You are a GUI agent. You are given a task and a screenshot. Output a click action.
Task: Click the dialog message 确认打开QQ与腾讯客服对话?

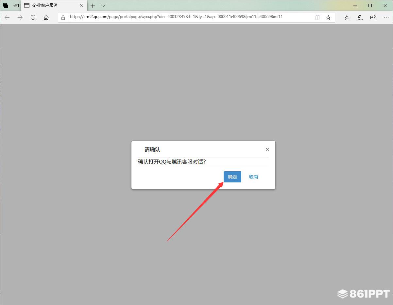pos(172,161)
